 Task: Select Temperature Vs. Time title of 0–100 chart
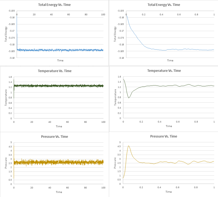pos(55,71)
